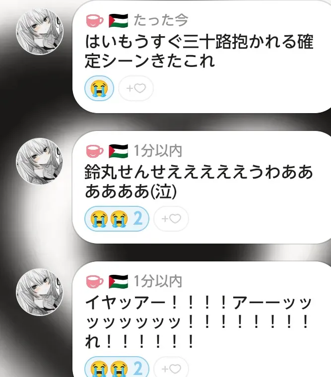331x377 pixels.
Task: Add heart reaction to the first post
Action: [136, 88]
